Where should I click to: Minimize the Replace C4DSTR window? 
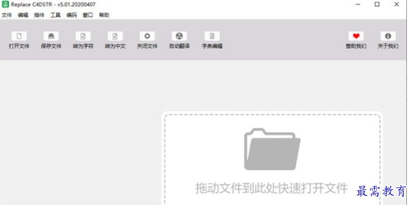click(358, 4)
